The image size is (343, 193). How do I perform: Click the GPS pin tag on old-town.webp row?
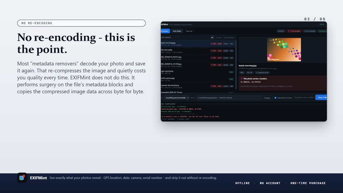click(213, 51)
